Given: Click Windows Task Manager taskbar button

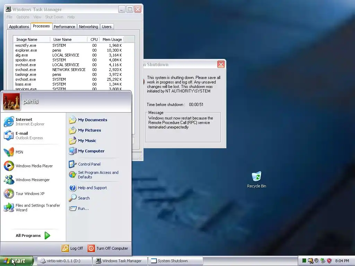Looking at the screenshot, I should pos(120,261).
